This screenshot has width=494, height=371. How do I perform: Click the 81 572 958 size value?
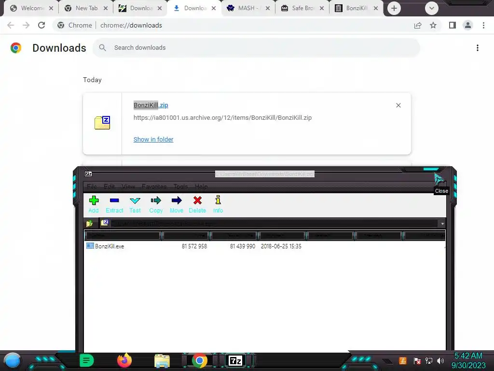[194, 246]
